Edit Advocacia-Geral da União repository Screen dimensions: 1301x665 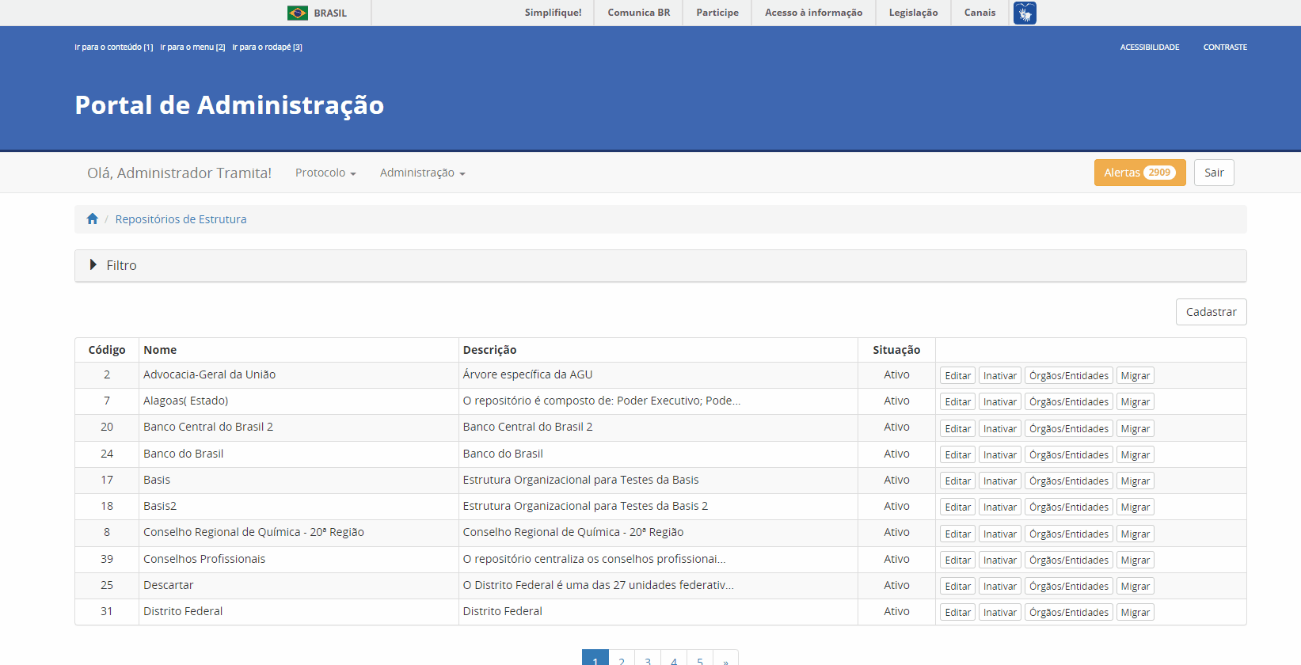click(957, 376)
